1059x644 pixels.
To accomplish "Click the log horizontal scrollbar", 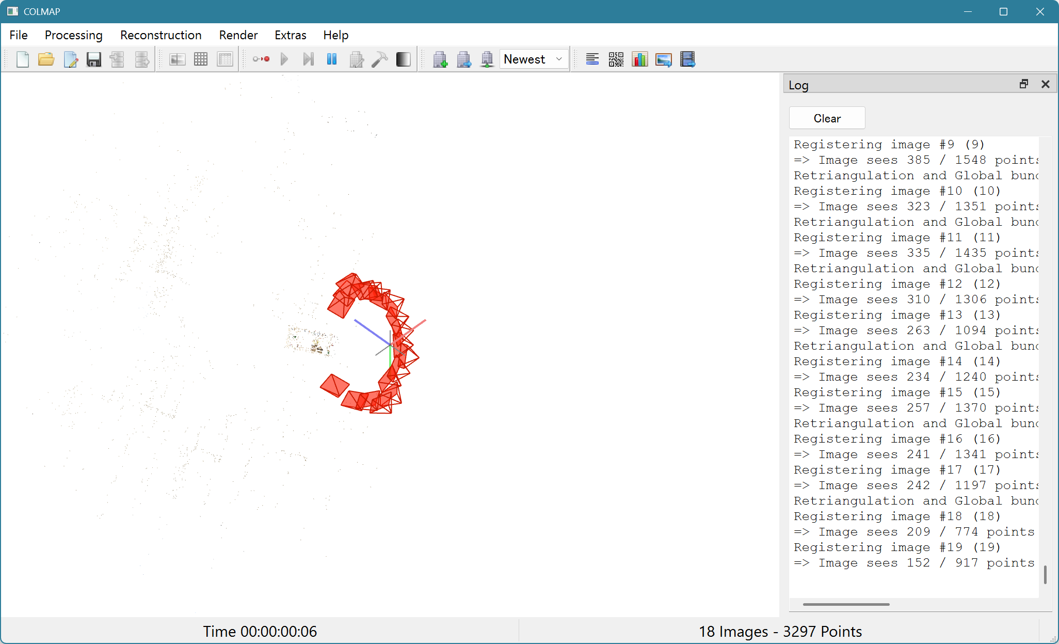I will pos(846,604).
